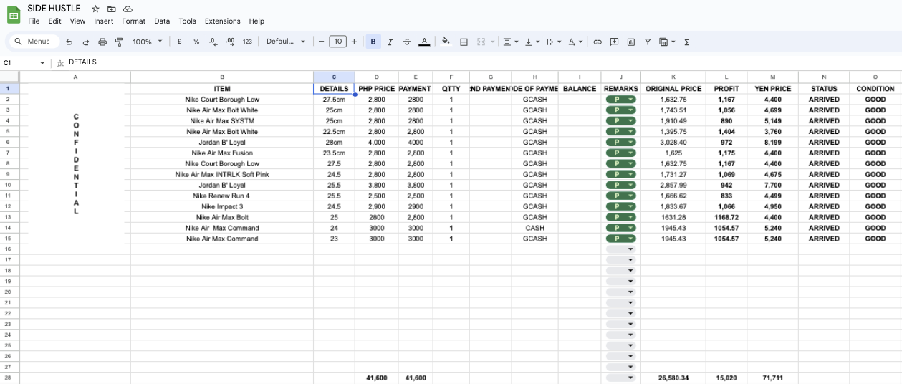Decrease decimal places
This screenshot has height=384, width=902.
[213, 42]
